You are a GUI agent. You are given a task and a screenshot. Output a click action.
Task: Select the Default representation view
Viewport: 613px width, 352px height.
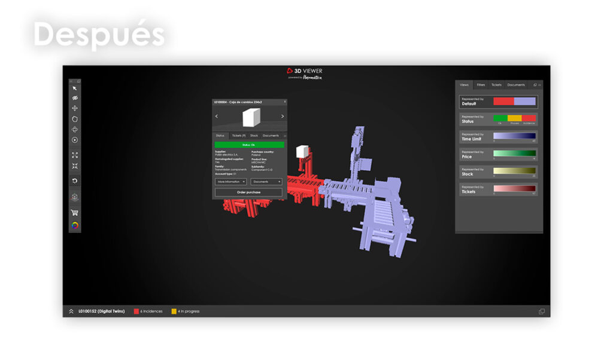(498, 102)
